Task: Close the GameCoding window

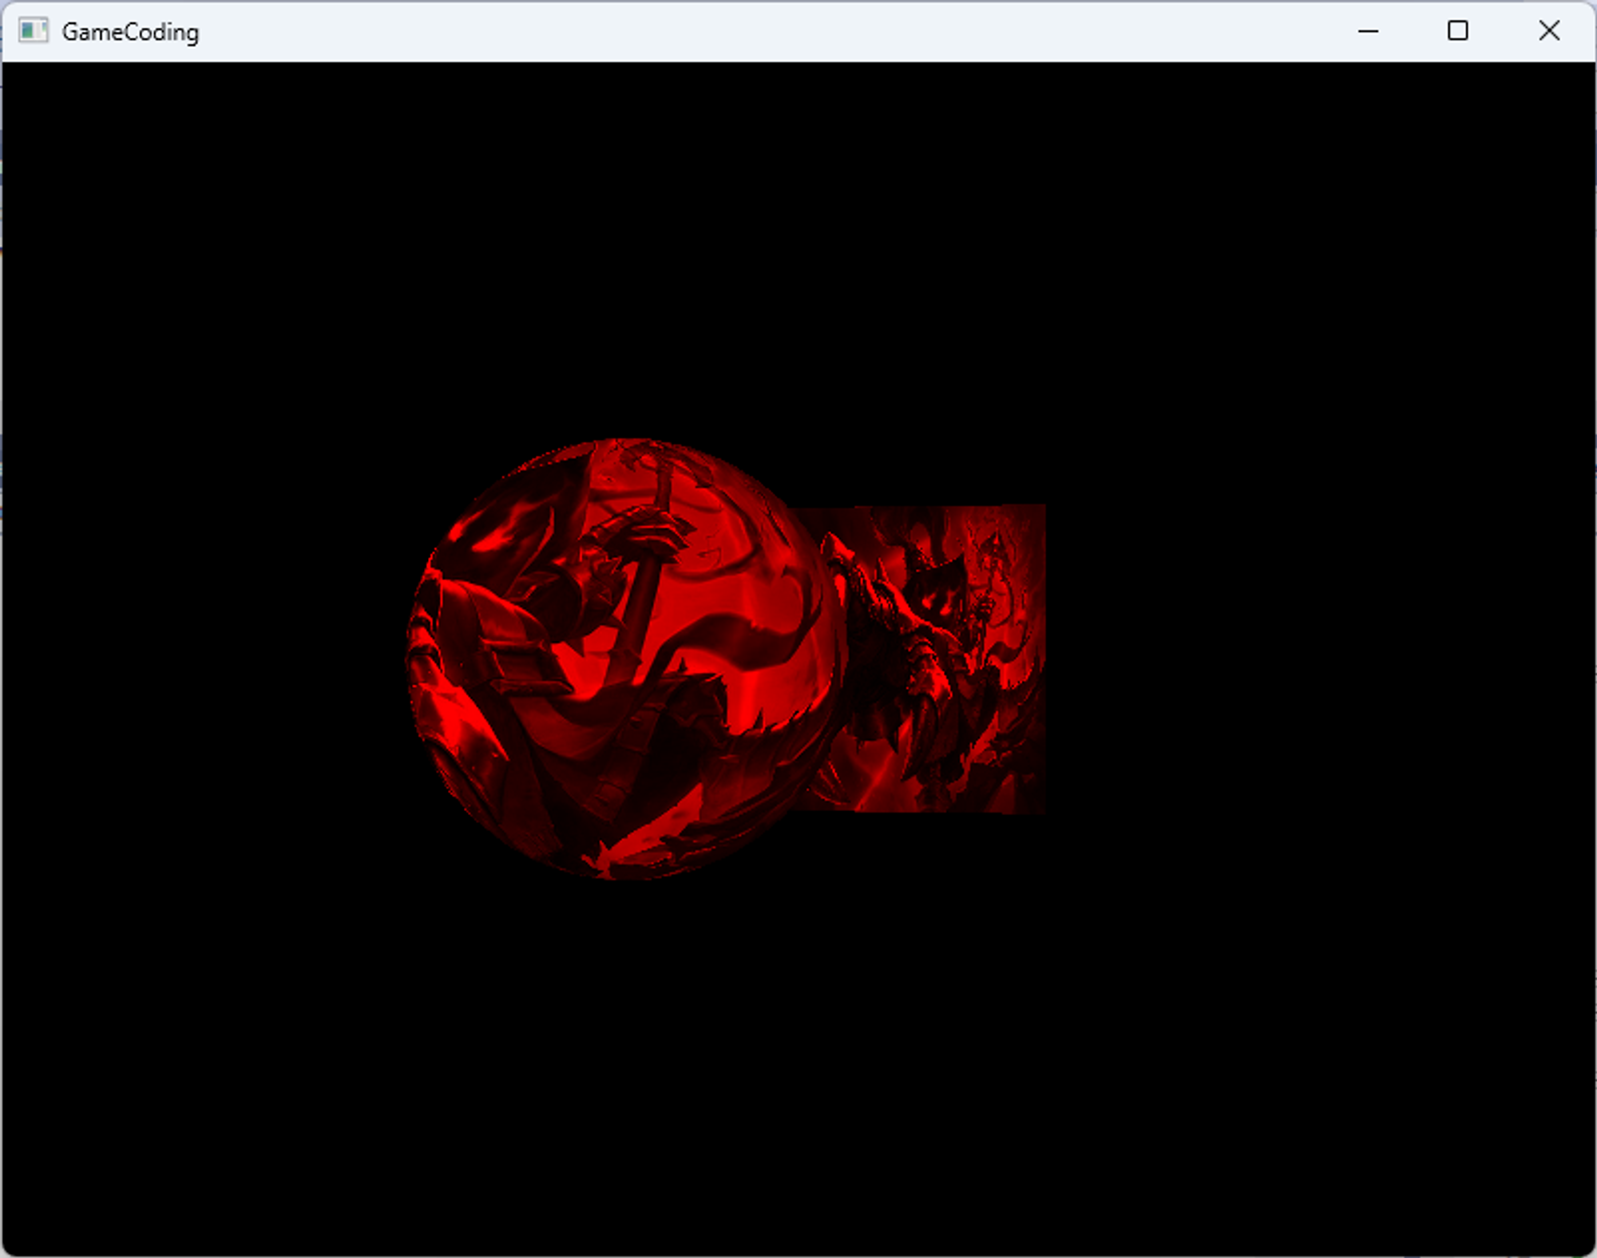Action: click(x=1548, y=31)
